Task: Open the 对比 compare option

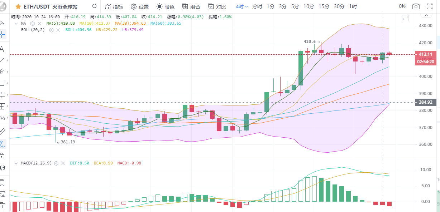Action: [x=217, y=6]
